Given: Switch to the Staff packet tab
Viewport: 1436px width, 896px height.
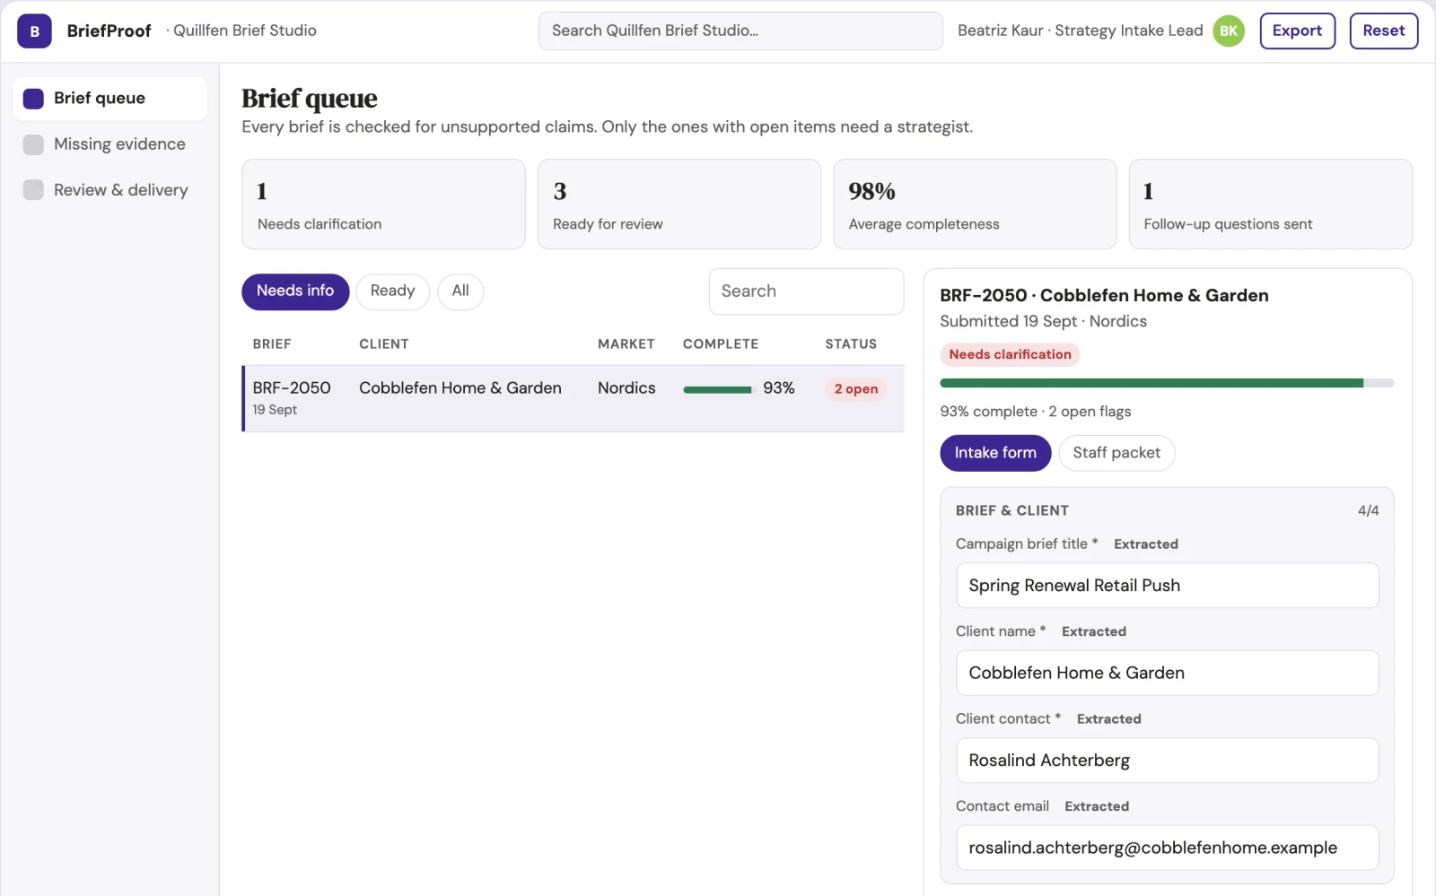Looking at the screenshot, I should tap(1116, 453).
